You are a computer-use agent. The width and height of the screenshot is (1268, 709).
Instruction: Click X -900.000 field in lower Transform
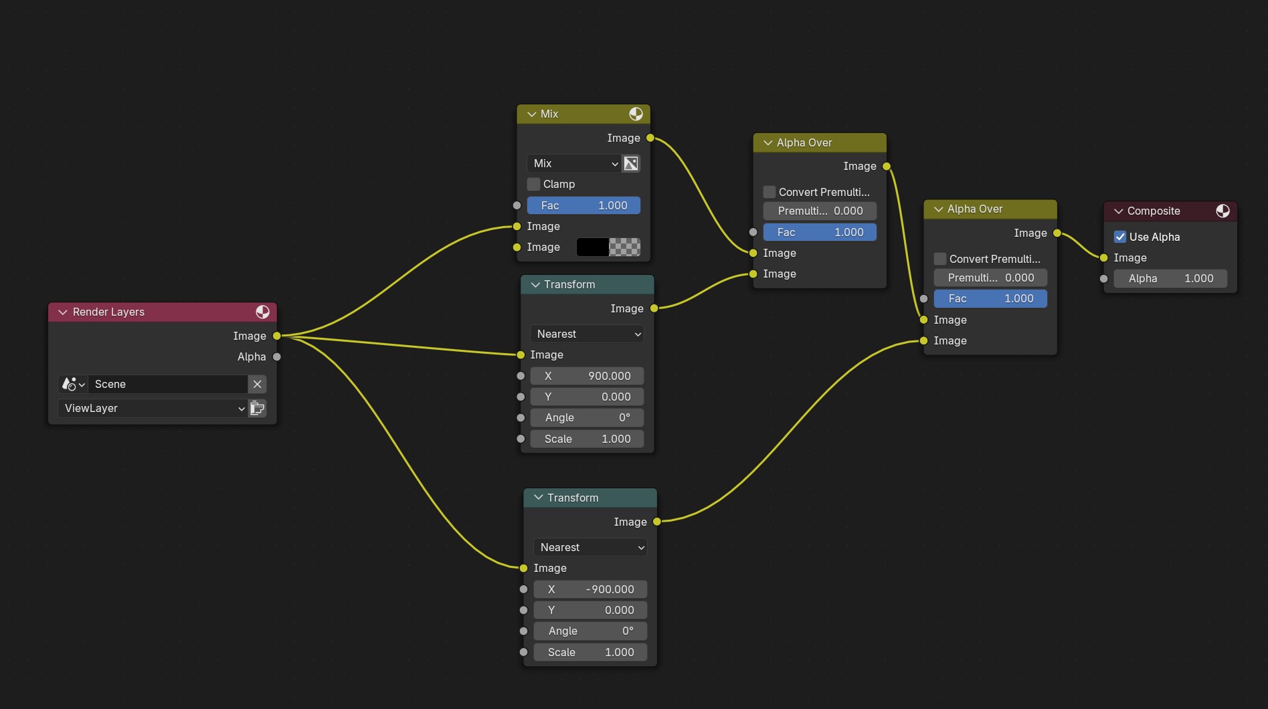[590, 589]
